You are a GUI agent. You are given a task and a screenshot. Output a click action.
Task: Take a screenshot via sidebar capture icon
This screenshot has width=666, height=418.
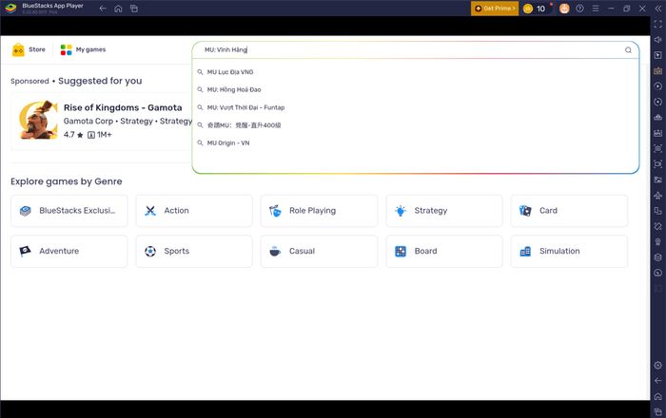pyautogui.click(x=658, y=148)
